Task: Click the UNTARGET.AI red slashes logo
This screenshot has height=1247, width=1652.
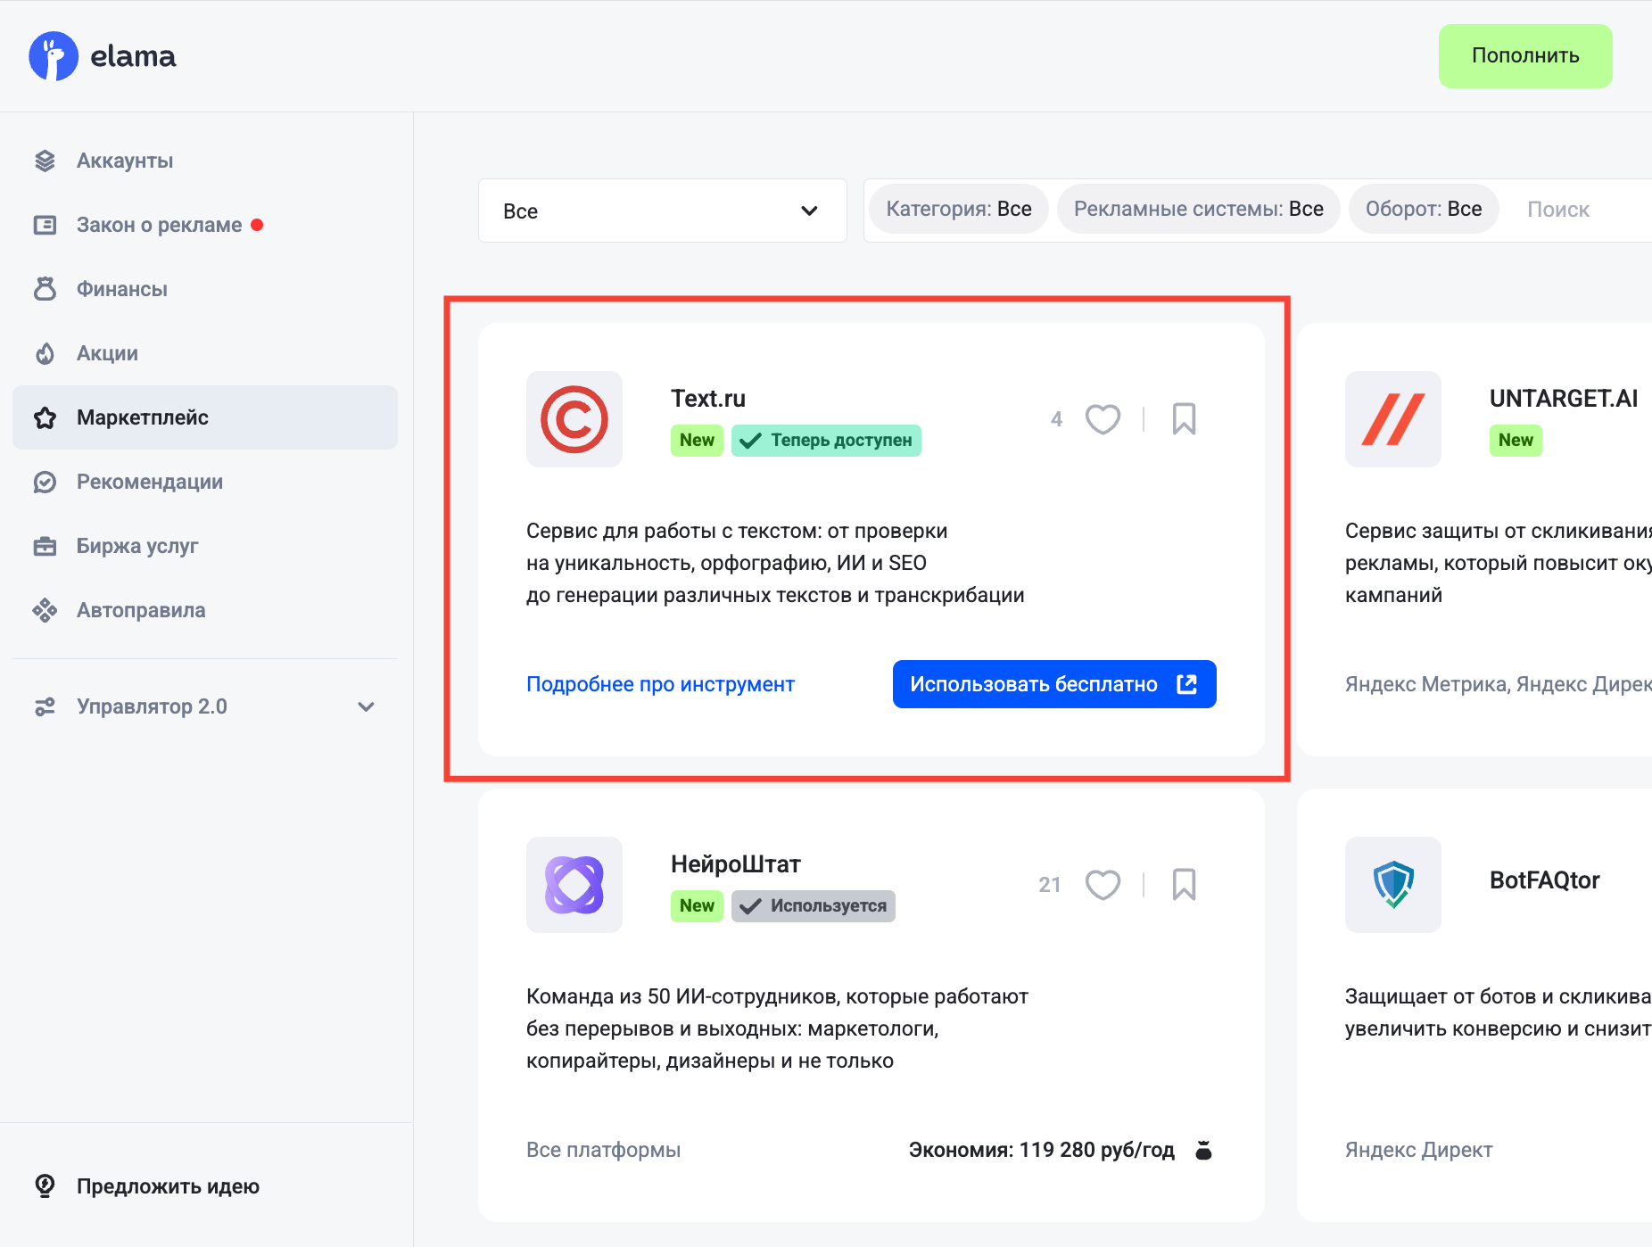Action: [x=1392, y=419]
